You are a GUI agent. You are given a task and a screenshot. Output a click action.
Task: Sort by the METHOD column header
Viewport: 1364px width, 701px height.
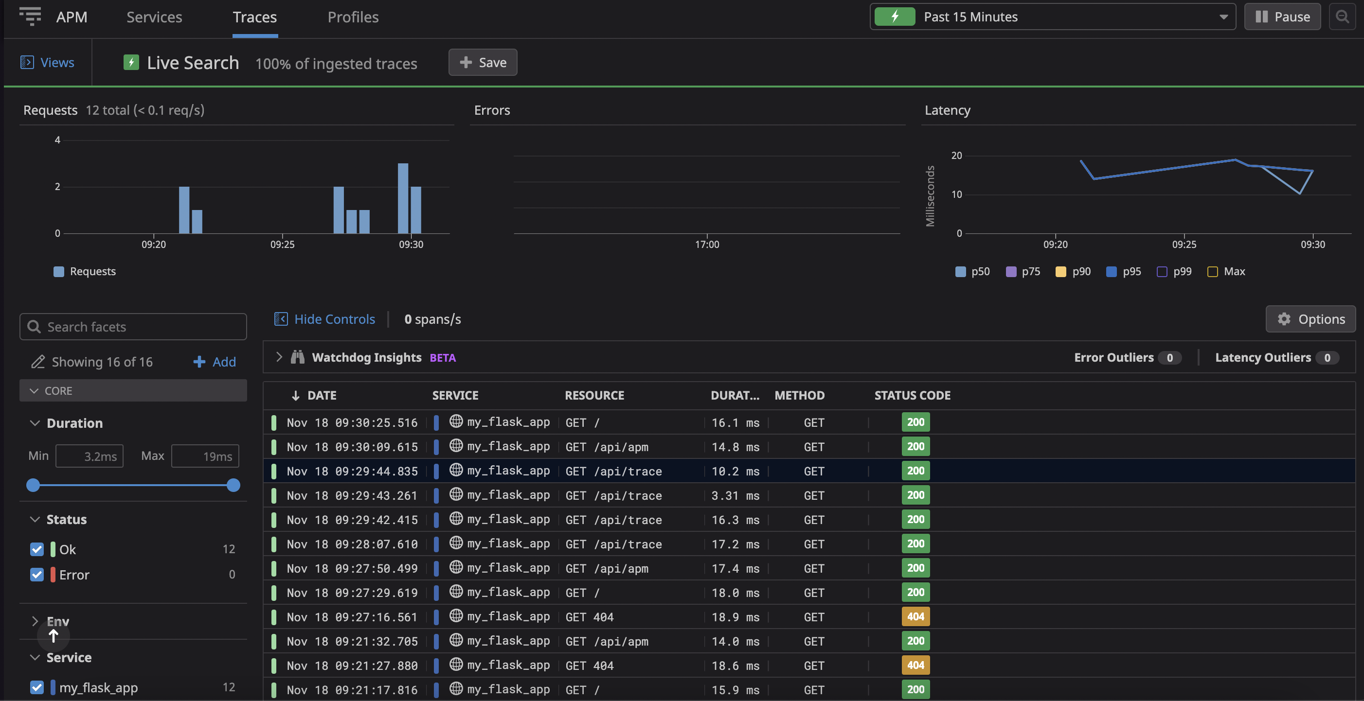(x=799, y=396)
